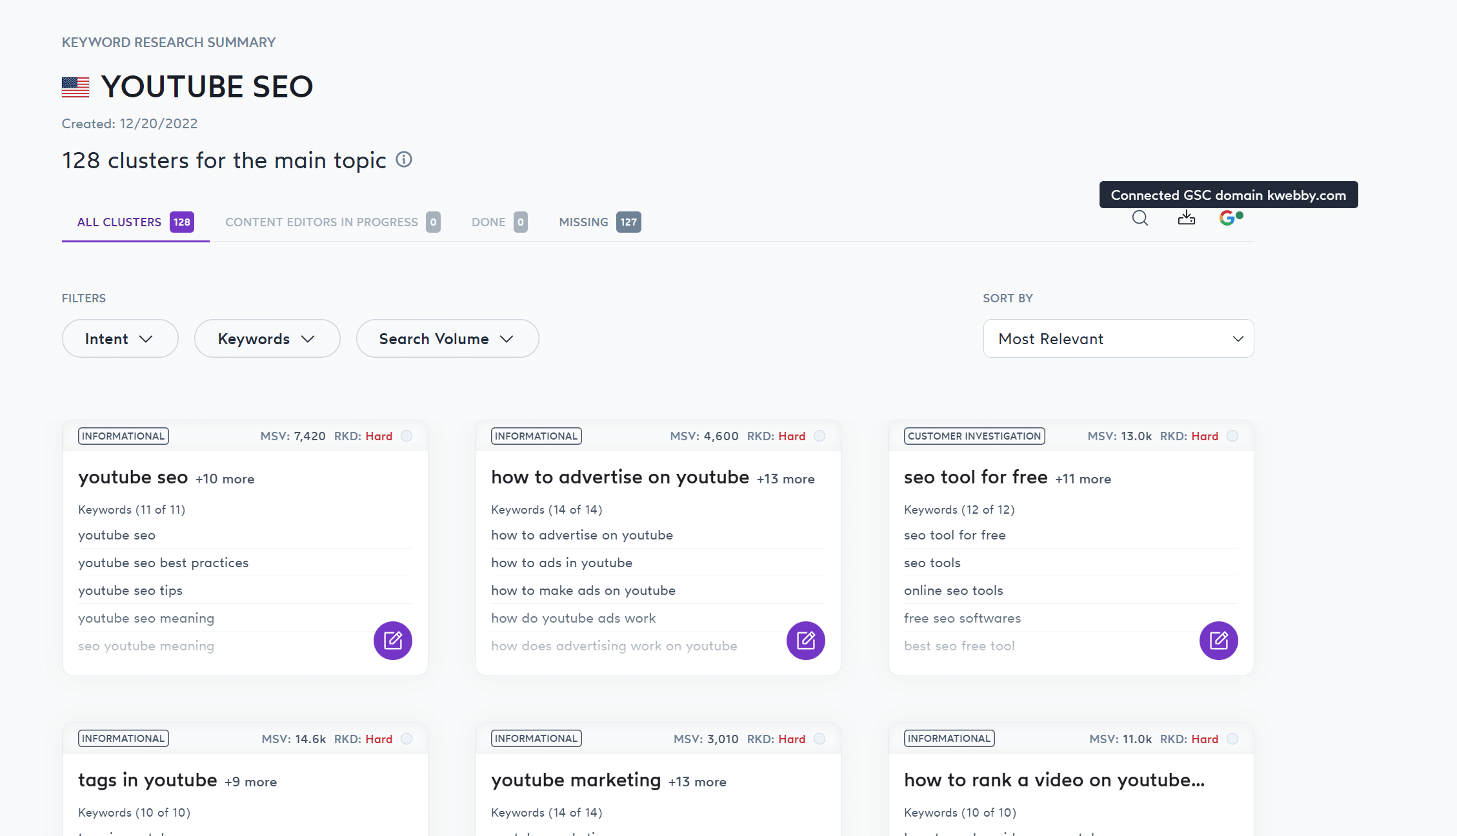Open content editor for seo tool for free cluster

(1219, 641)
